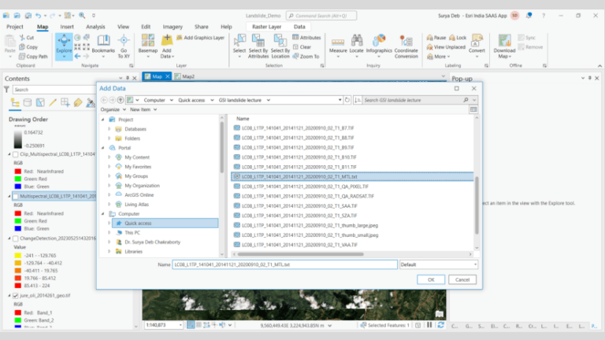Image resolution: width=605 pixels, height=340 pixels.
Task: Switch to the Analysis ribbon tab
Action: point(95,27)
